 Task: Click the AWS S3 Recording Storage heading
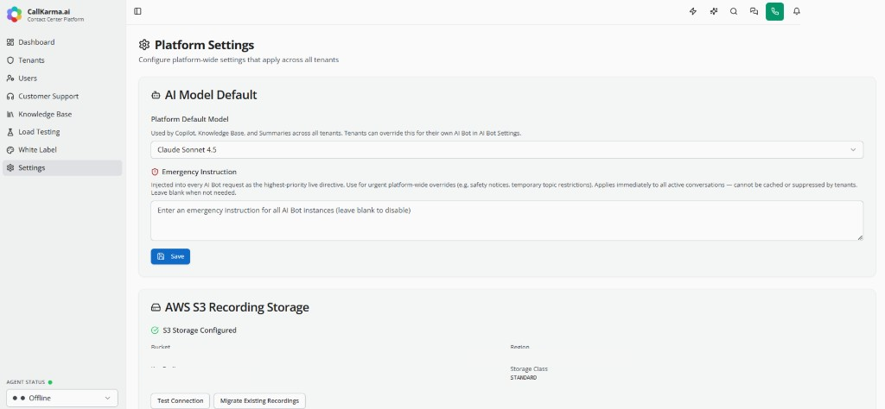coord(237,307)
